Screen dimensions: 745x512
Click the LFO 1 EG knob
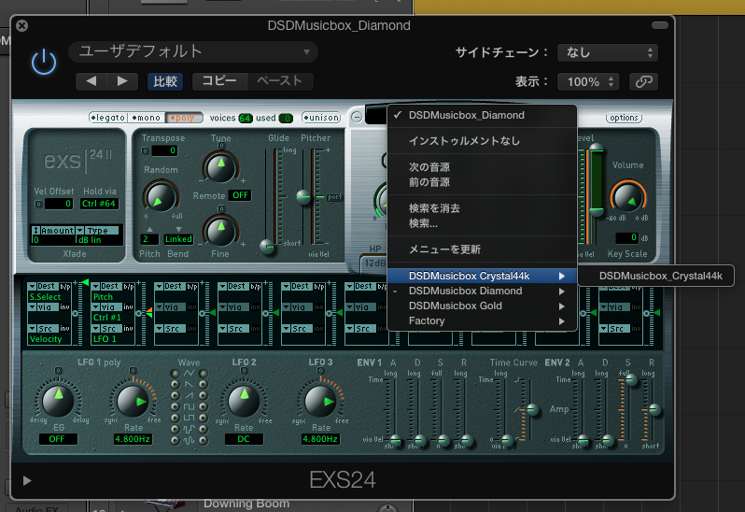58,399
